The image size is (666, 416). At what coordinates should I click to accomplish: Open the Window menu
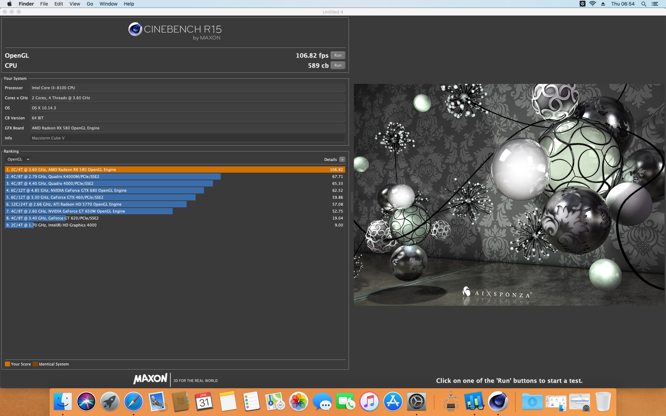click(108, 4)
